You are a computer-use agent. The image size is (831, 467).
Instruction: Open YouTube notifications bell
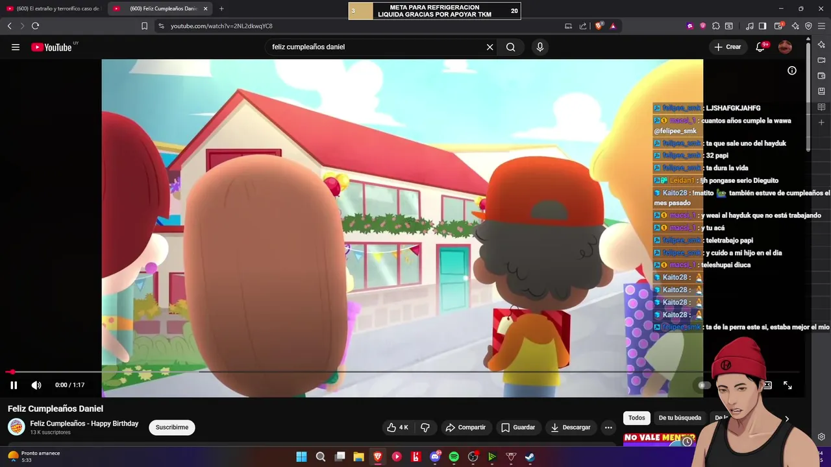(760, 47)
